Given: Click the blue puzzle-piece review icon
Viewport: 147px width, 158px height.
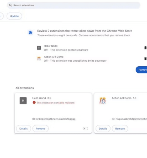Looking at the screenshot, I should [x=30, y=33].
